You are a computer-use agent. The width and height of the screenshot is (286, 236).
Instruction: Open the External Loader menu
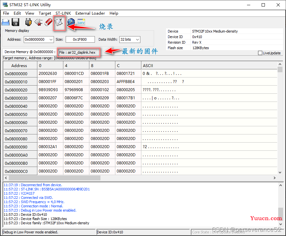(90, 13)
